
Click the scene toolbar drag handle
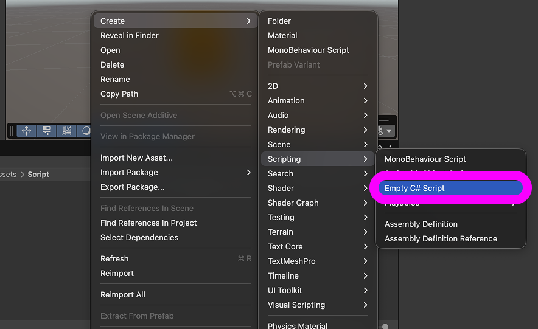point(12,131)
